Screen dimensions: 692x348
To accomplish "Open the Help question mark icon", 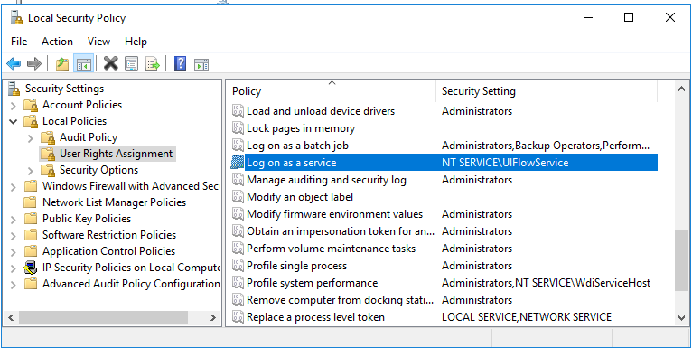I will tap(180, 64).
